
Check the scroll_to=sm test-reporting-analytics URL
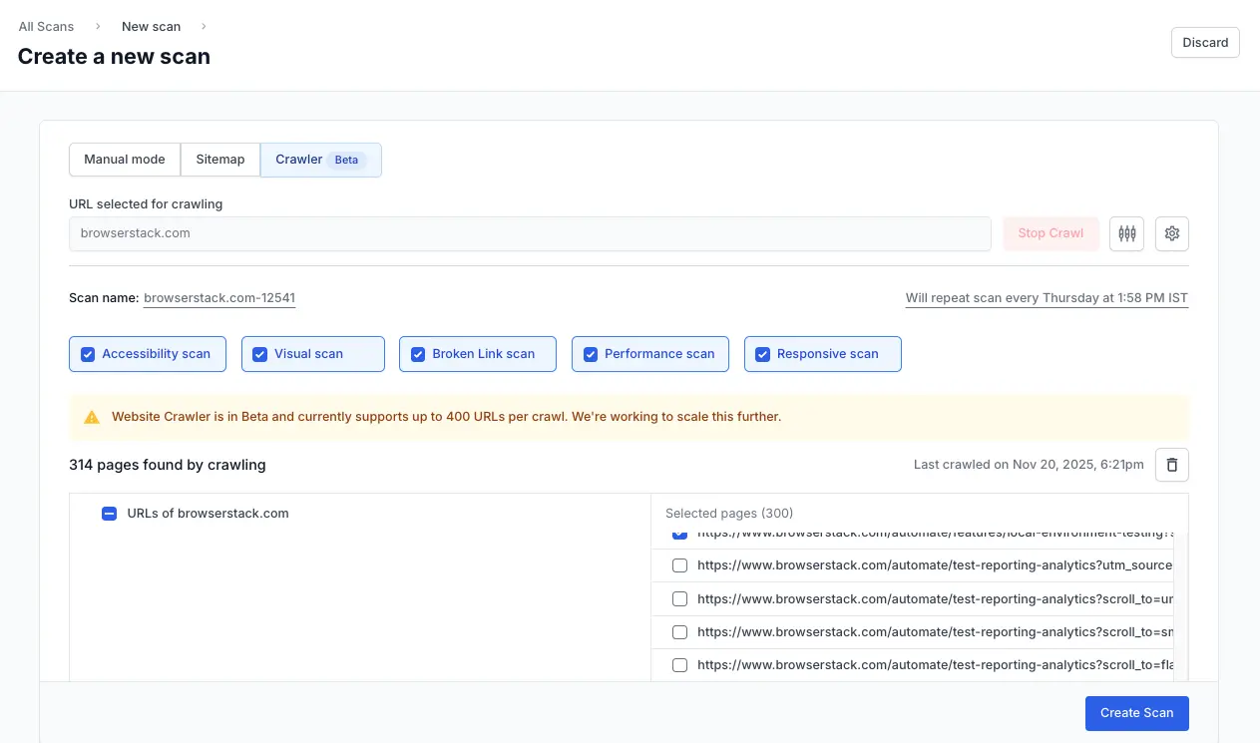click(679, 631)
